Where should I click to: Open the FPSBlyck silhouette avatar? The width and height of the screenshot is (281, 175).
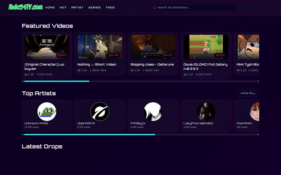153,112
